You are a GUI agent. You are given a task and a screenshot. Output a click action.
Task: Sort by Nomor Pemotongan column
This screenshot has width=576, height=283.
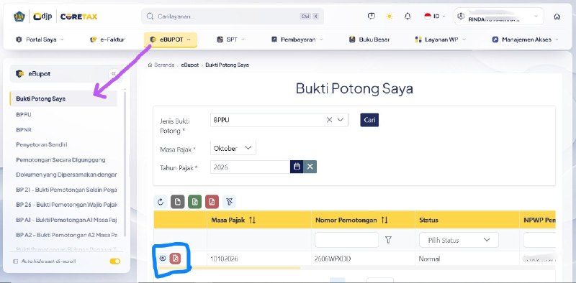384,220
